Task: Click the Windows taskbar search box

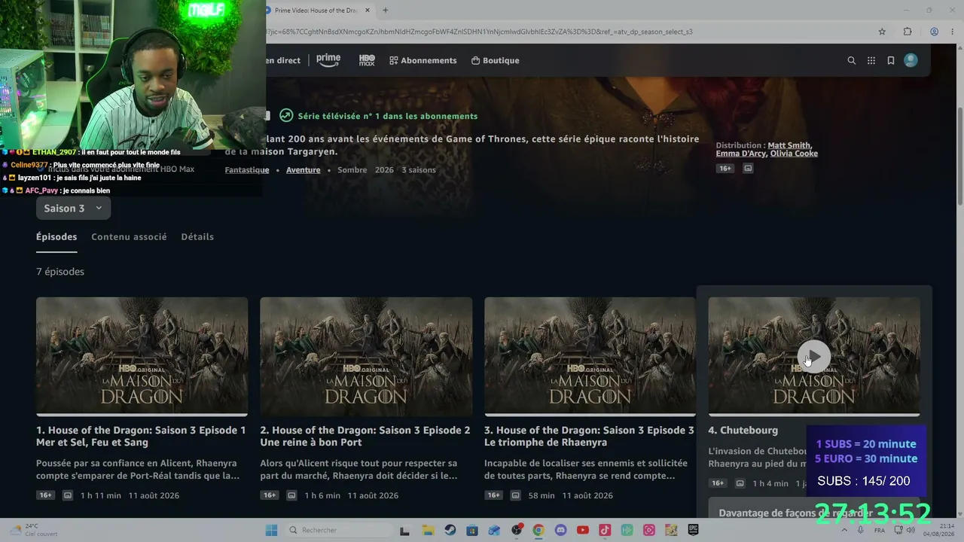Action: (340, 530)
